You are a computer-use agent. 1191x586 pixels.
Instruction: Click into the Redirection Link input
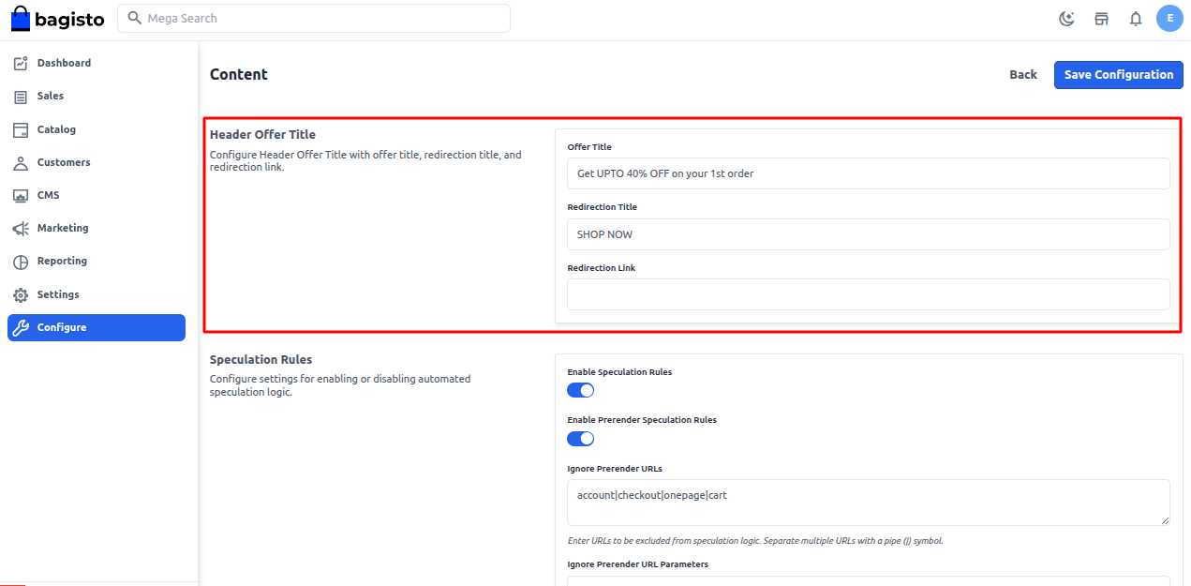coord(868,294)
